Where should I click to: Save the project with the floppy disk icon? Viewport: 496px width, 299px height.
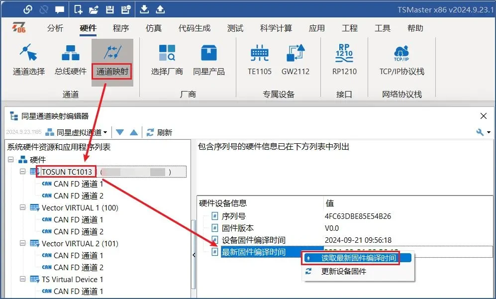coord(110,10)
